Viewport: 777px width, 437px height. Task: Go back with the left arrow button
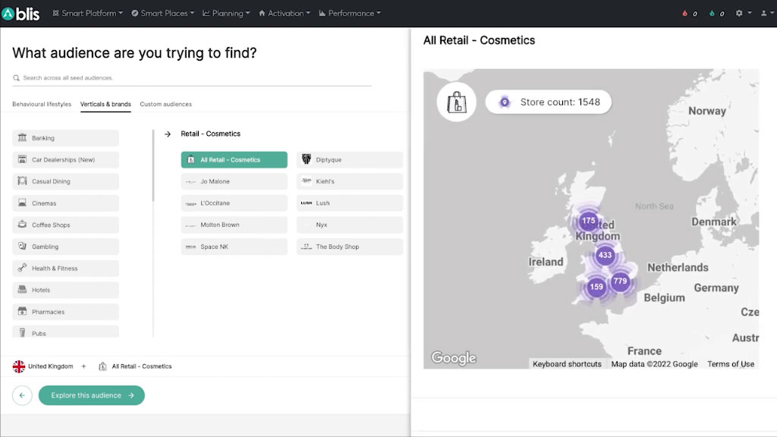[x=22, y=395]
